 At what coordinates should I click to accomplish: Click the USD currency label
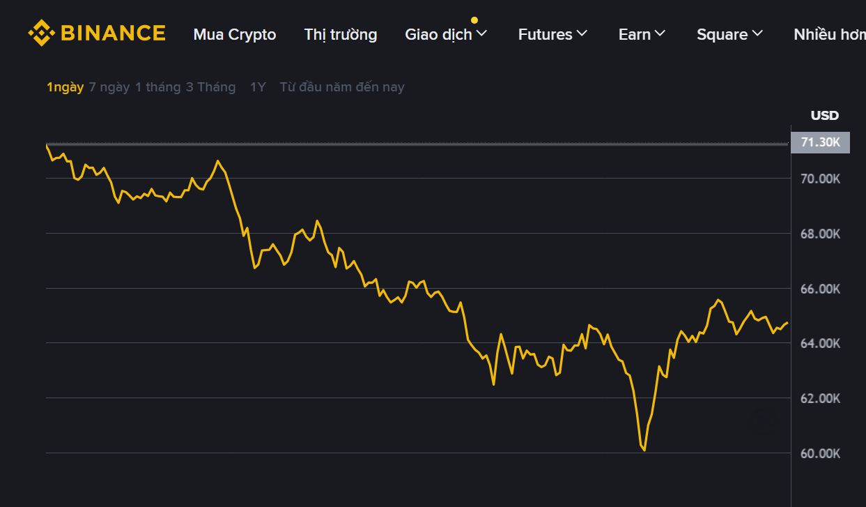click(x=824, y=116)
